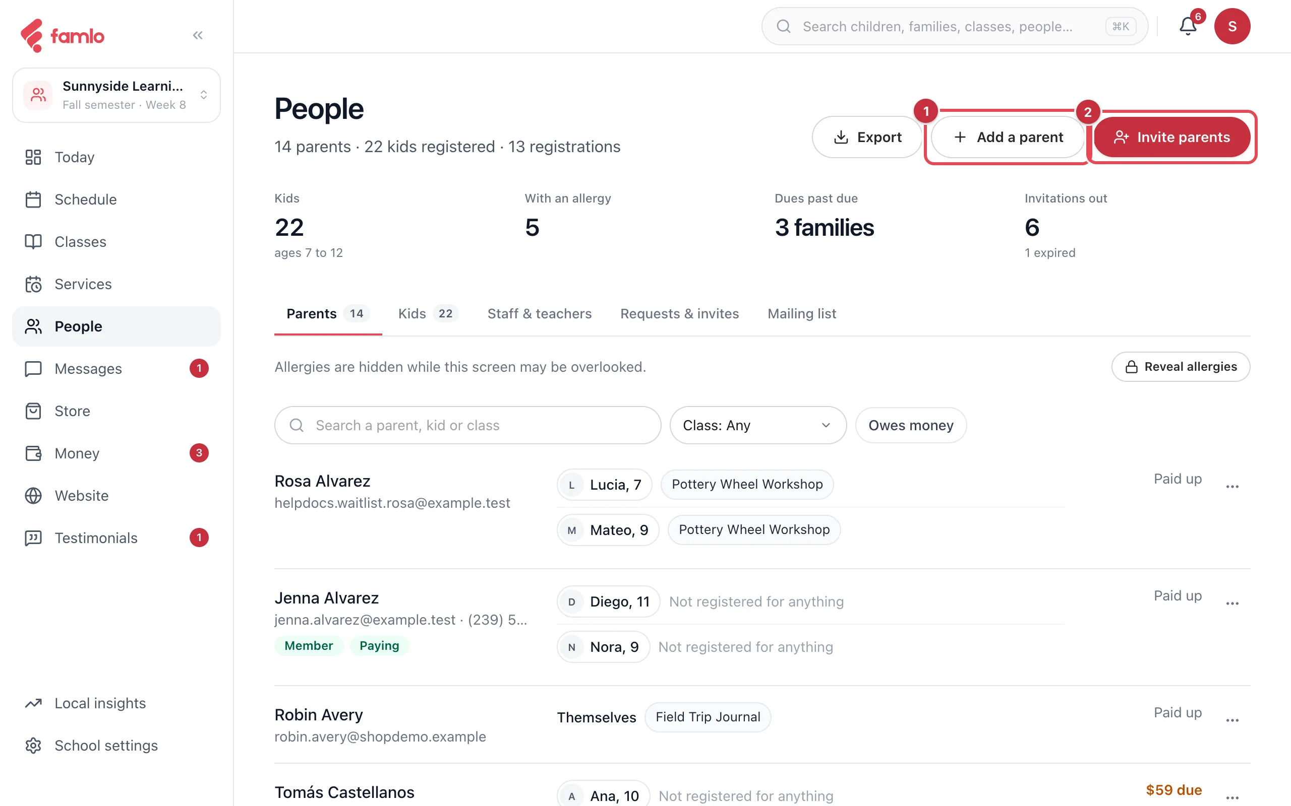Click the Paying badge on Jenna Alvarez
The image size is (1291, 806).
click(379, 645)
